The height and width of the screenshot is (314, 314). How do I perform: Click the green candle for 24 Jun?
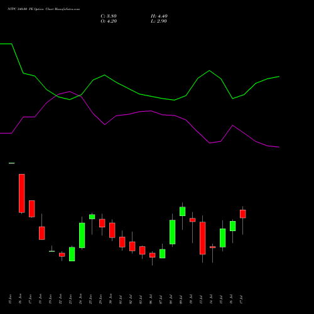tap(82, 235)
